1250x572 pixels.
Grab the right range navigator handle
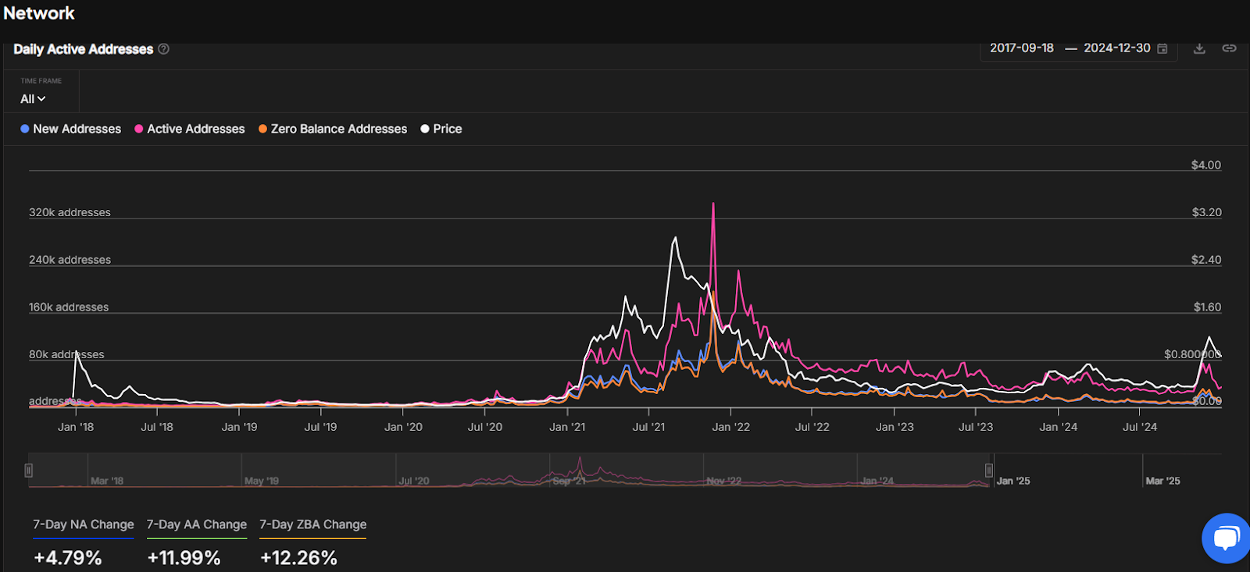(x=989, y=471)
